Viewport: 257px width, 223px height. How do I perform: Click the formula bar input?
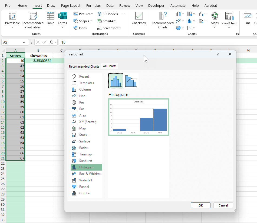coord(157,42)
